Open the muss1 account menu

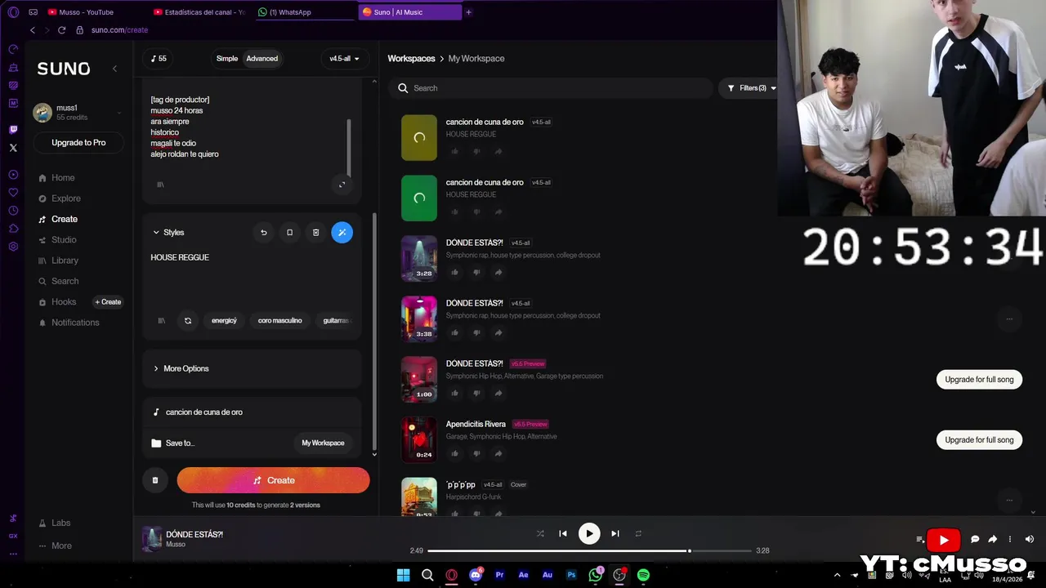(78, 113)
